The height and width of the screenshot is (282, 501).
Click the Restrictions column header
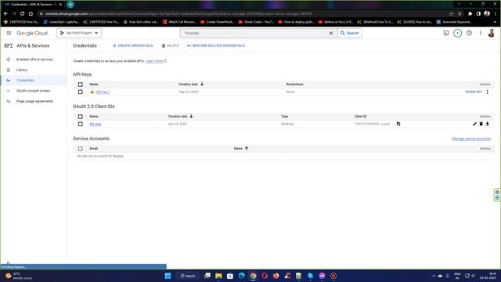[x=294, y=85]
